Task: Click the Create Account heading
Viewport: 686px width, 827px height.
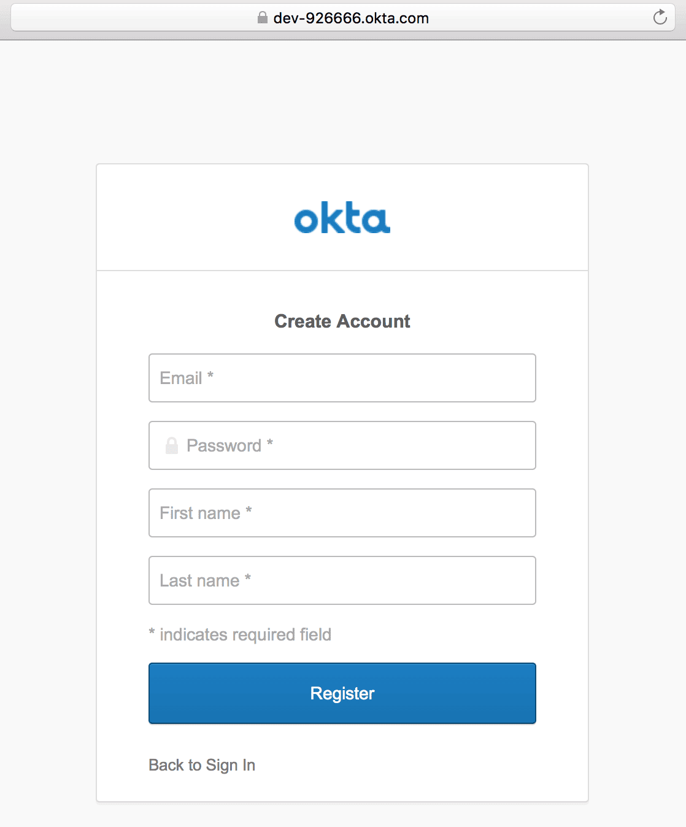Action: (x=342, y=321)
